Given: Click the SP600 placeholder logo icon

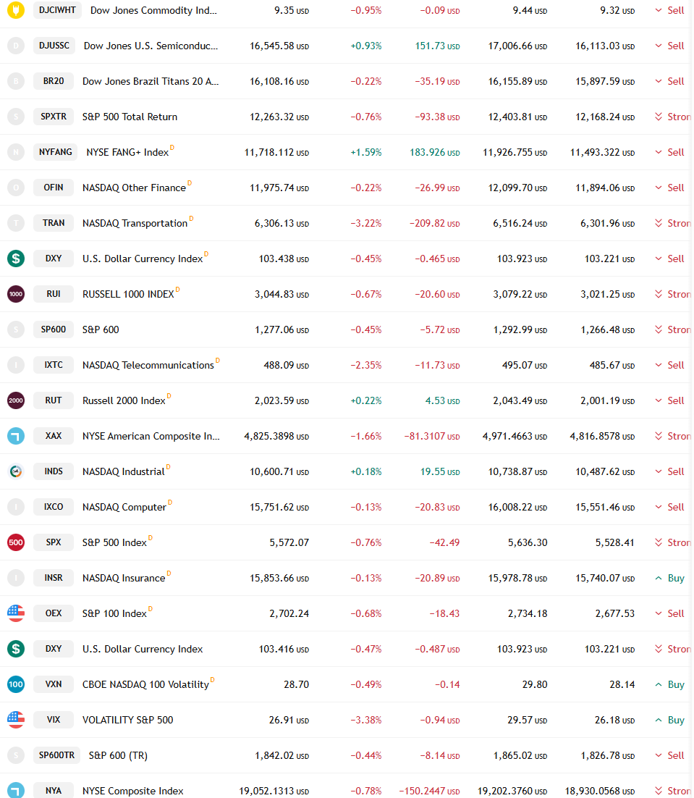Looking at the screenshot, I should pyautogui.click(x=16, y=329).
